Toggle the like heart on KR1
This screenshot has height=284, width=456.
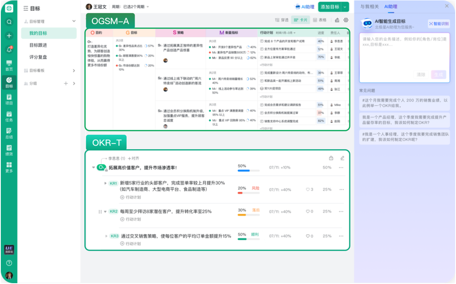tap(307, 189)
